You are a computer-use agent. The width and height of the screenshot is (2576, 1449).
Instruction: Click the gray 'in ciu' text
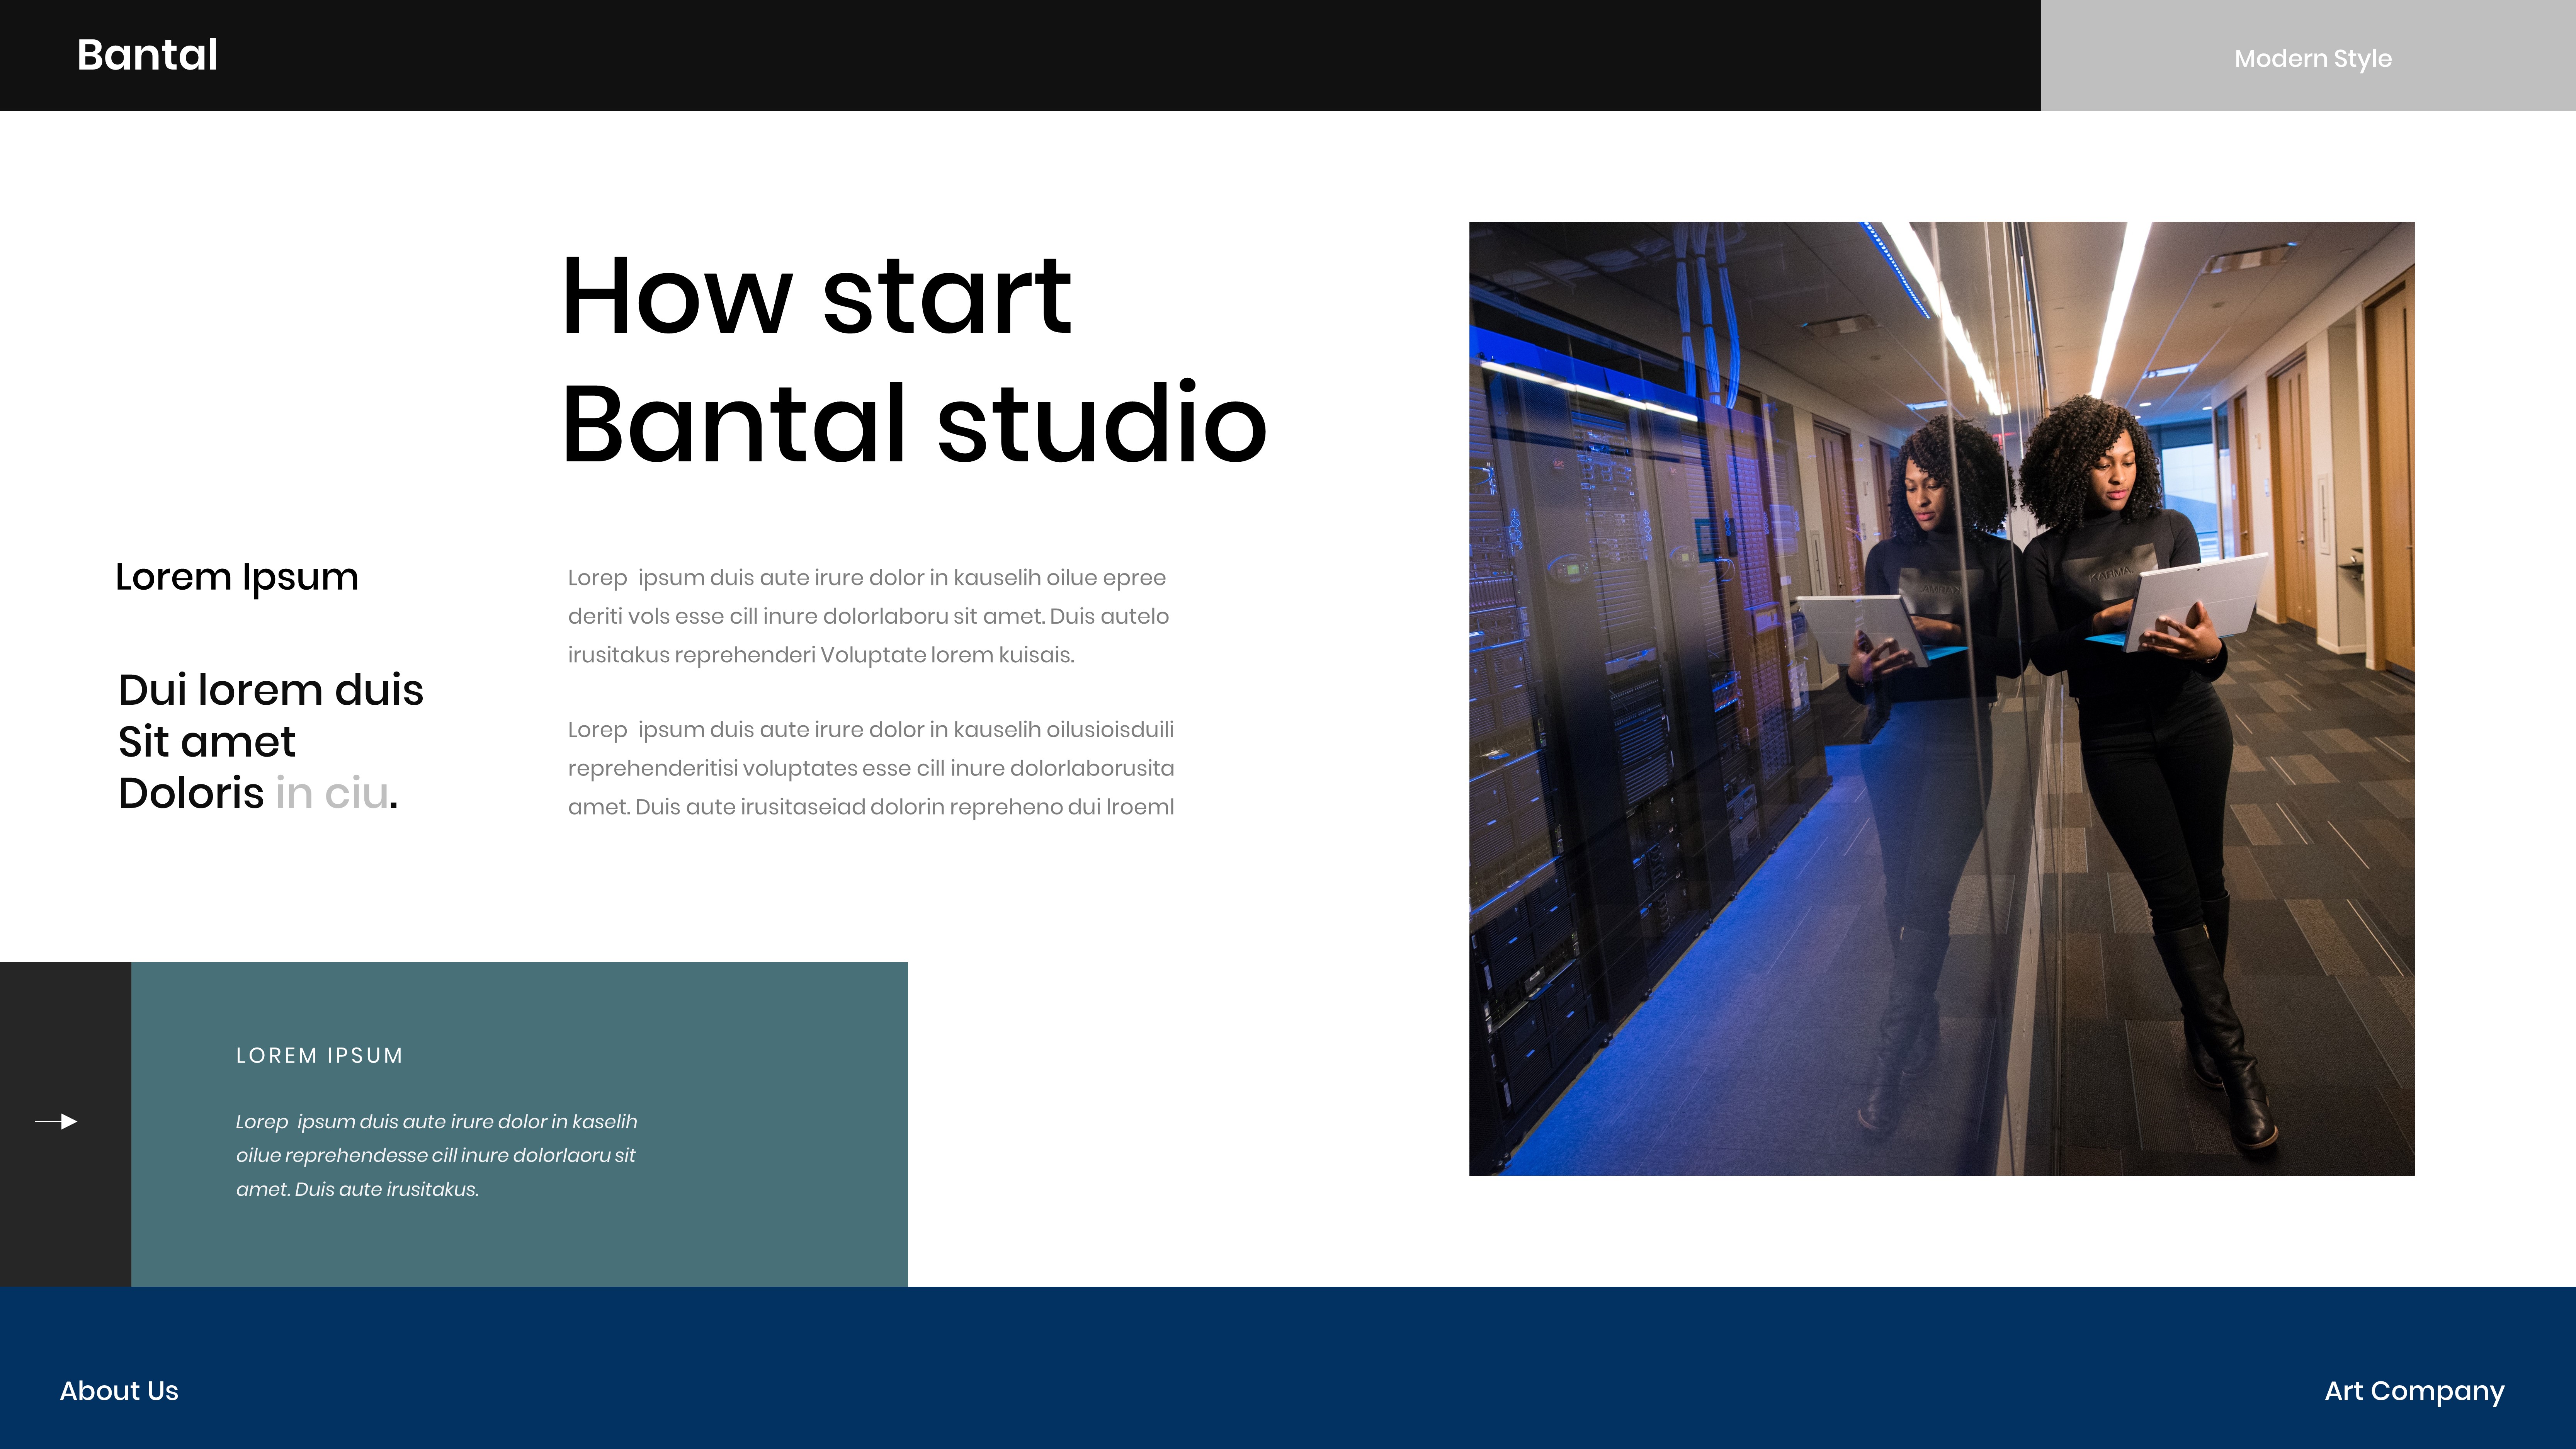[331, 793]
